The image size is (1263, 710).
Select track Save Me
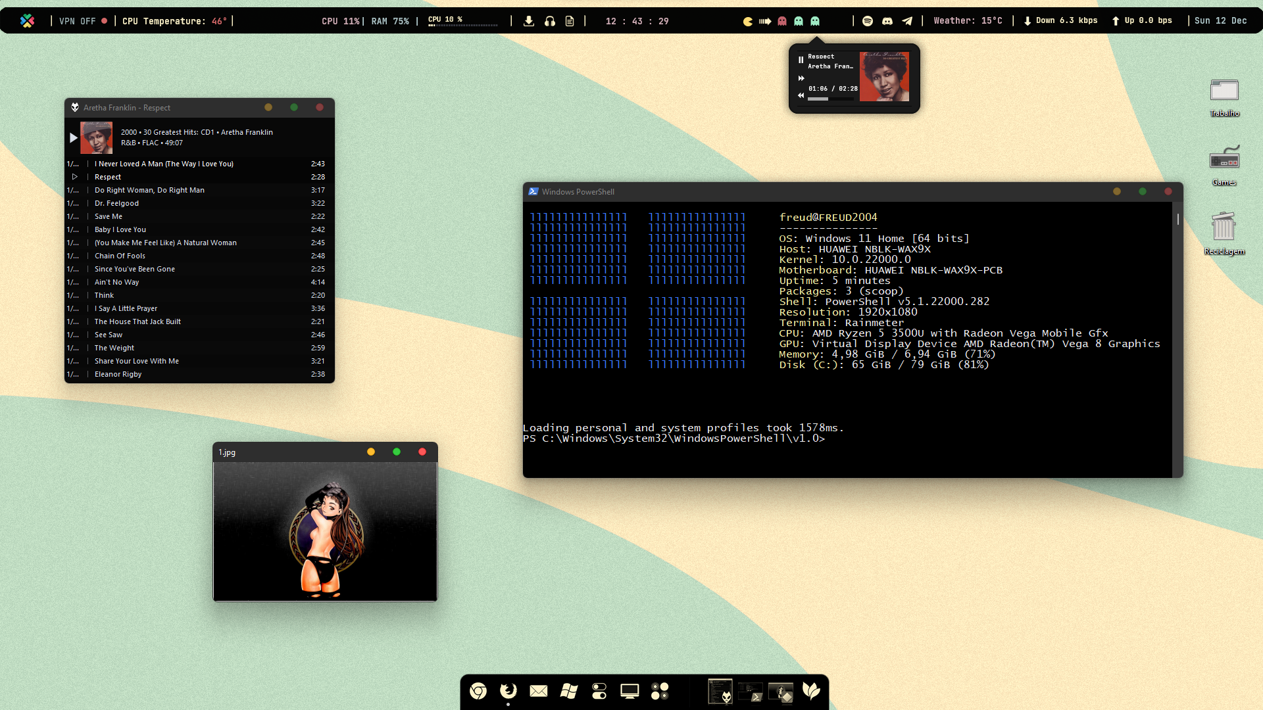pos(199,216)
